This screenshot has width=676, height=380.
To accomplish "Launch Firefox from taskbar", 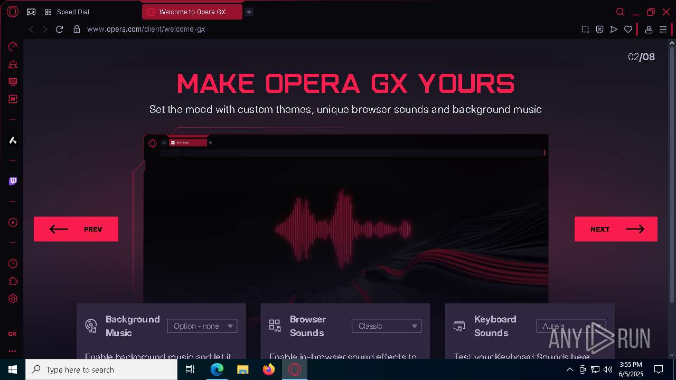I will (269, 369).
